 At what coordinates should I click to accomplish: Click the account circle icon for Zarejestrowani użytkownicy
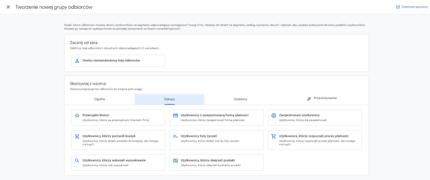[x=273, y=116]
